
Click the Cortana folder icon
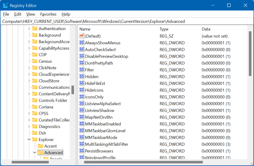(35, 107)
